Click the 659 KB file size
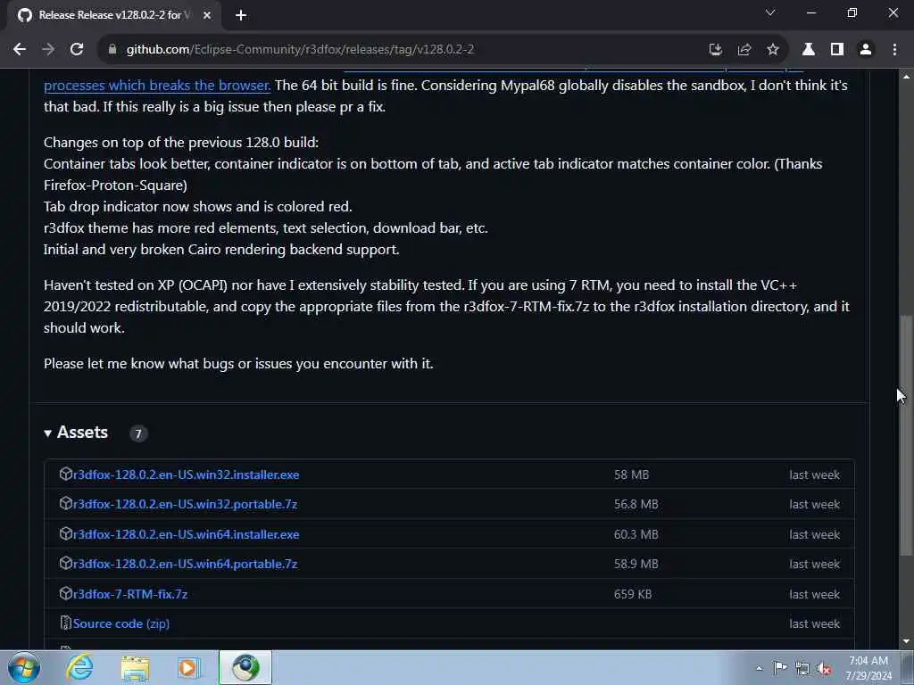 click(633, 594)
